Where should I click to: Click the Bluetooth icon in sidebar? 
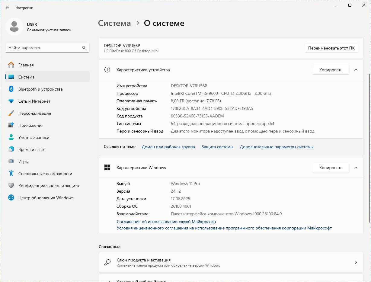pyautogui.click(x=11, y=89)
